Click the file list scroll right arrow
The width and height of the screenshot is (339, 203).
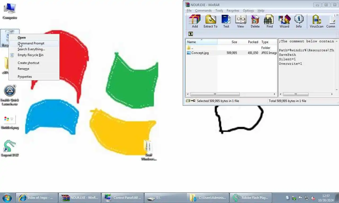click(275, 94)
